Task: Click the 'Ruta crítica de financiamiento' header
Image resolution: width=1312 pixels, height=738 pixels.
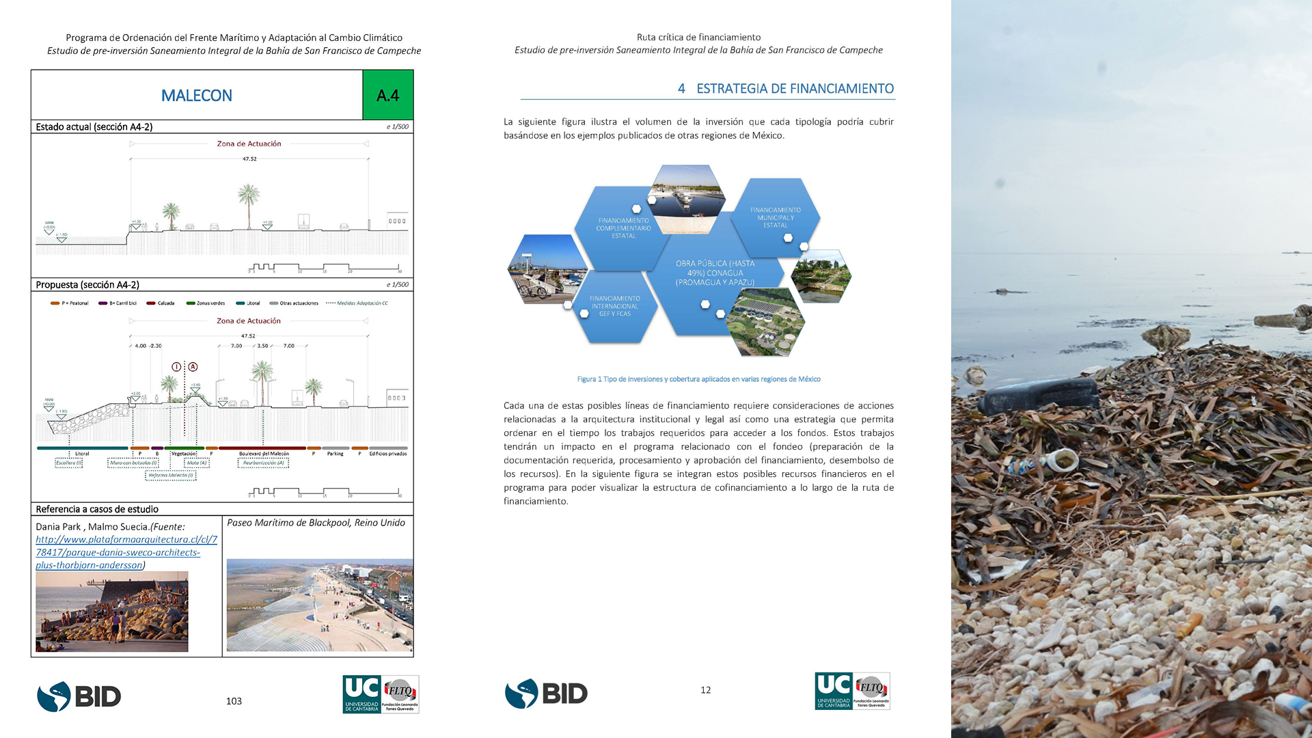Action: coord(698,38)
